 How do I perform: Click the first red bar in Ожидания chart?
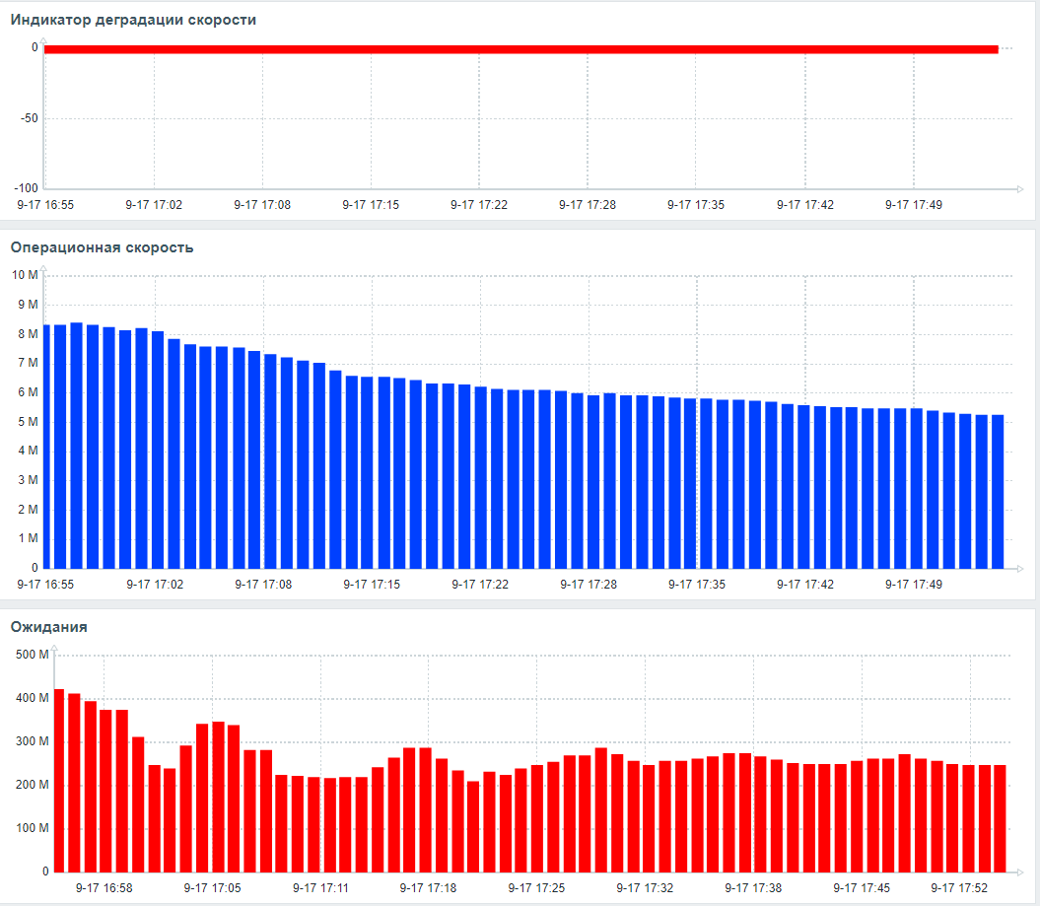pyautogui.click(x=59, y=779)
